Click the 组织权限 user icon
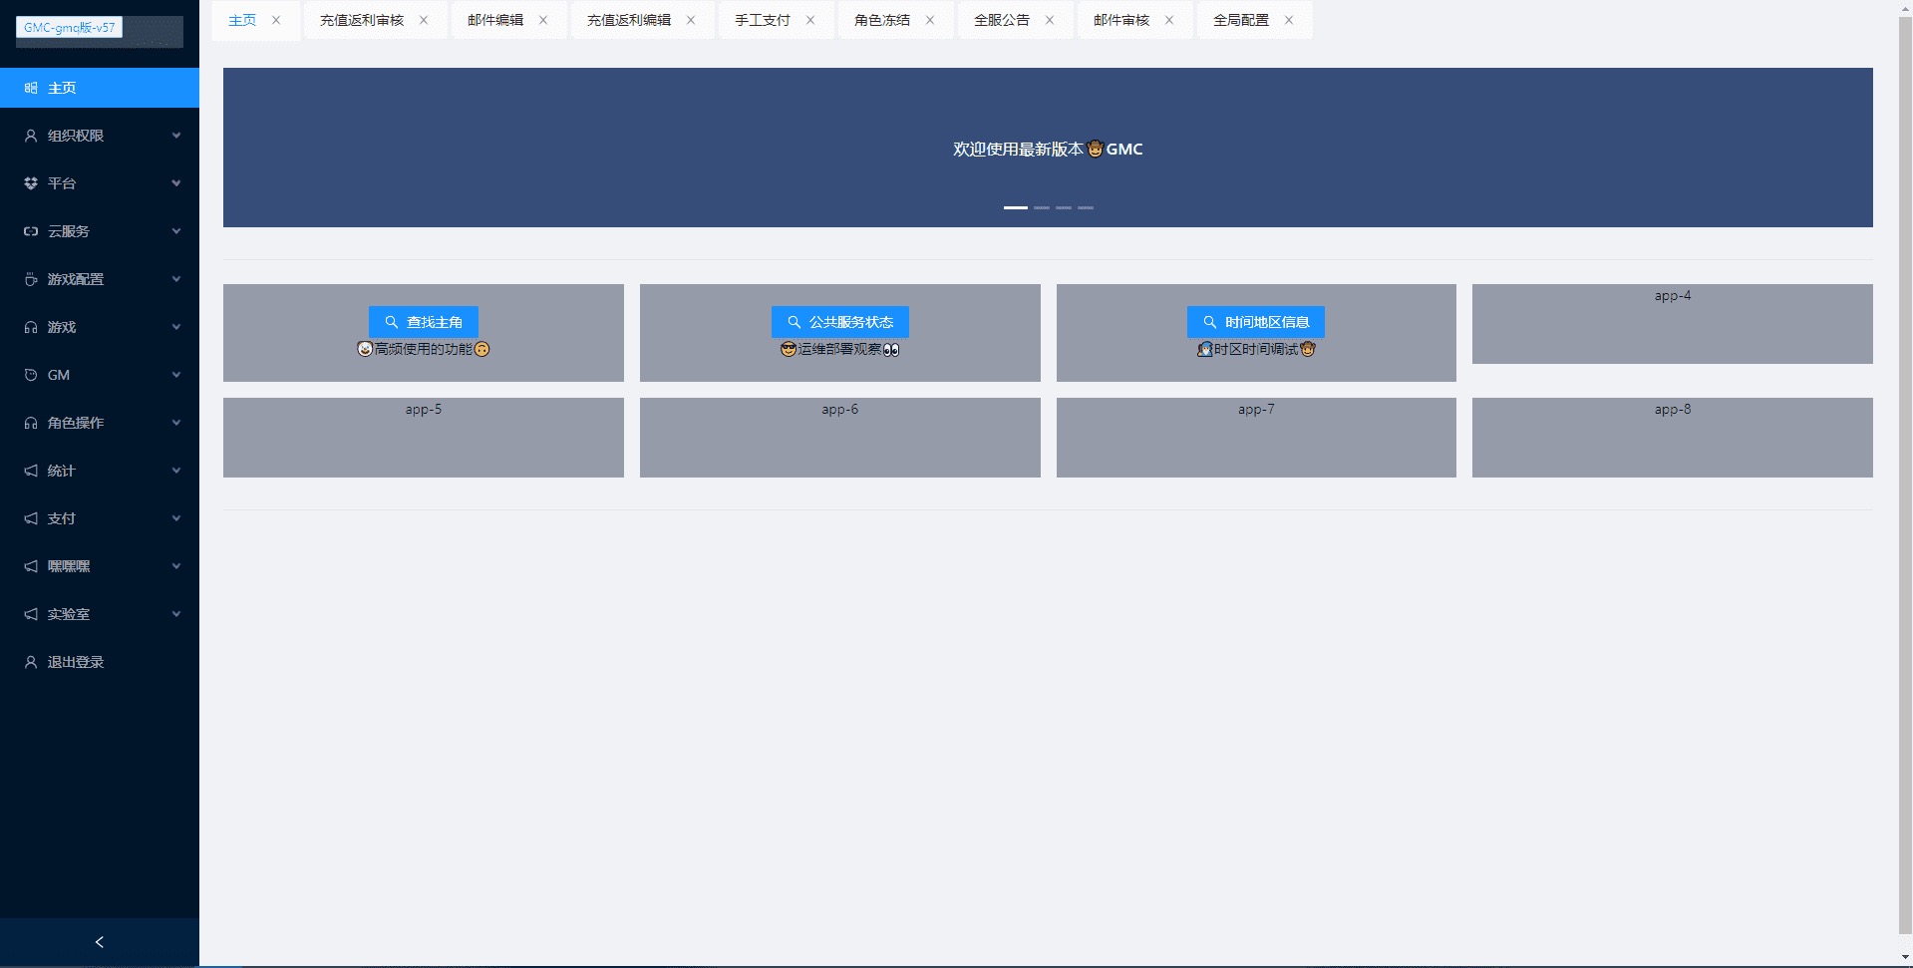This screenshot has width=1913, height=968. pyautogui.click(x=31, y=136)
